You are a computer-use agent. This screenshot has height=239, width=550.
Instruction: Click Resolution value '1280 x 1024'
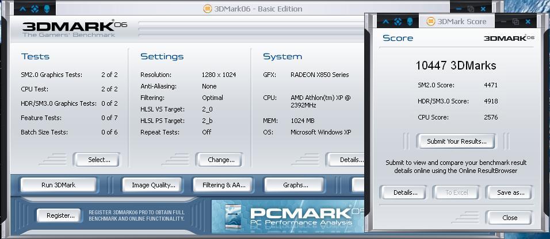tap(219, 75)
